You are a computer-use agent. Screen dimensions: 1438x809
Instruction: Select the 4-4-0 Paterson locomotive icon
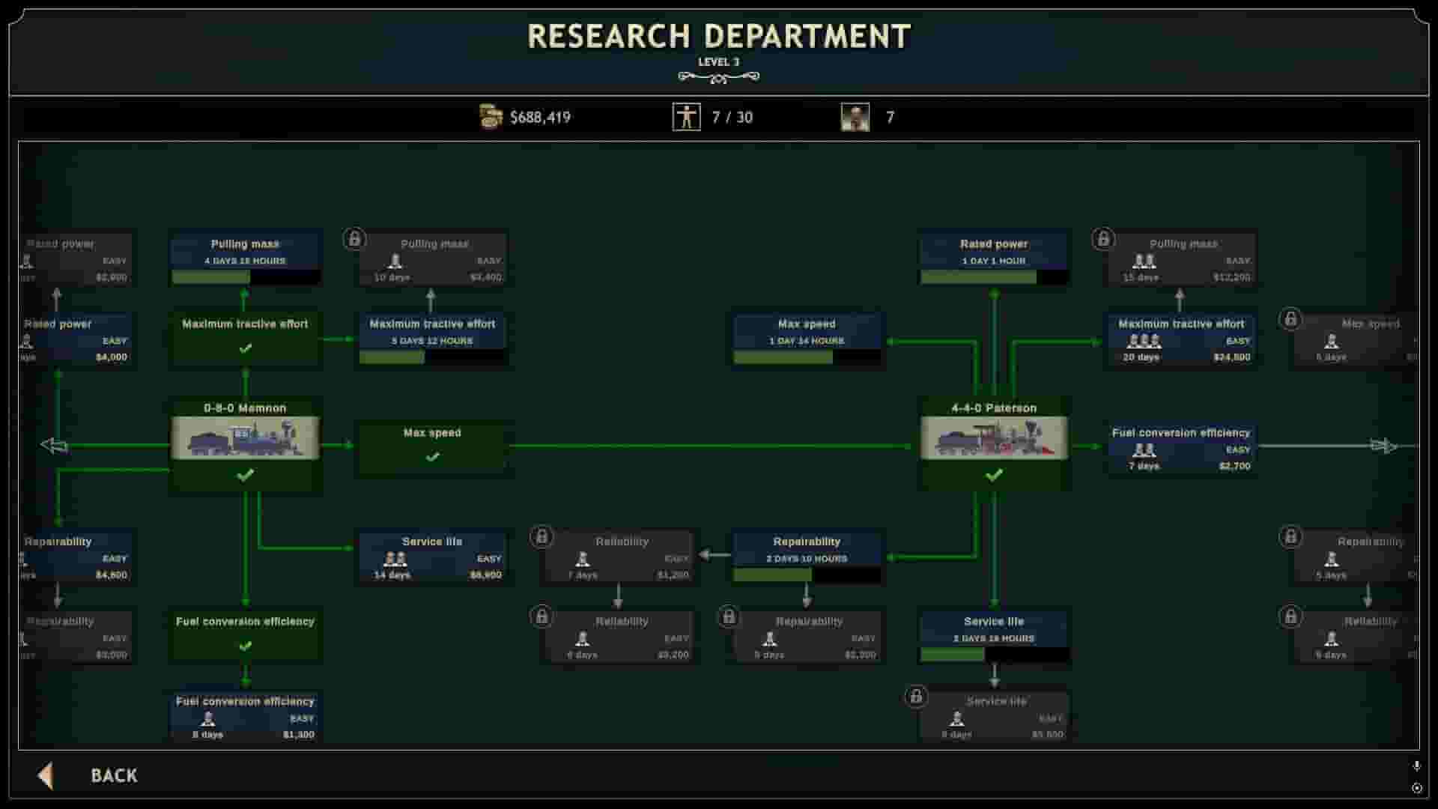coord(994,438)
